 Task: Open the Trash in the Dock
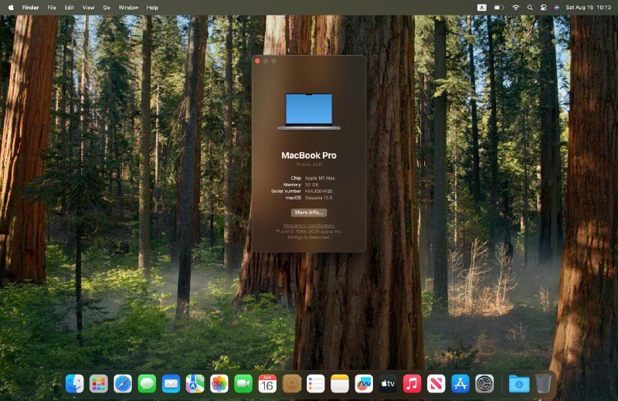click(x=543, y=383)
